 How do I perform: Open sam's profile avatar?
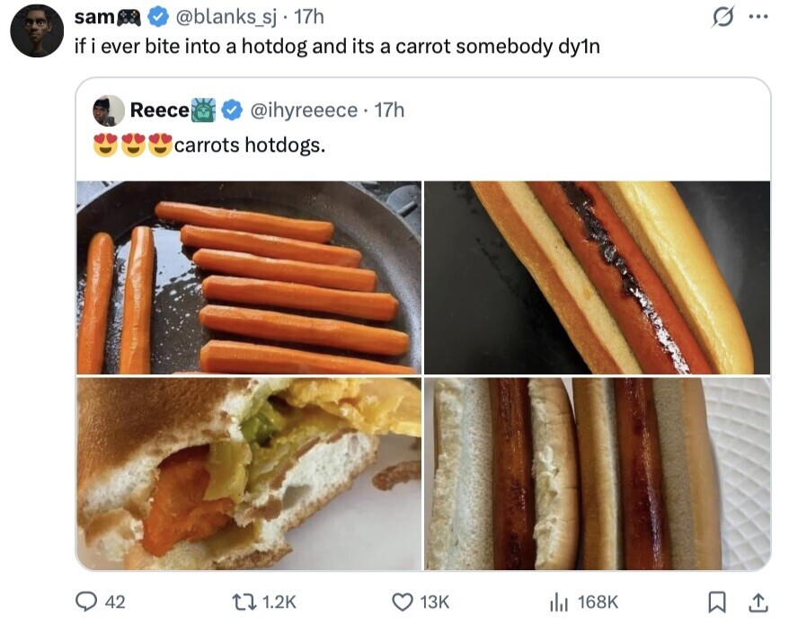click(x=37, y=30)
